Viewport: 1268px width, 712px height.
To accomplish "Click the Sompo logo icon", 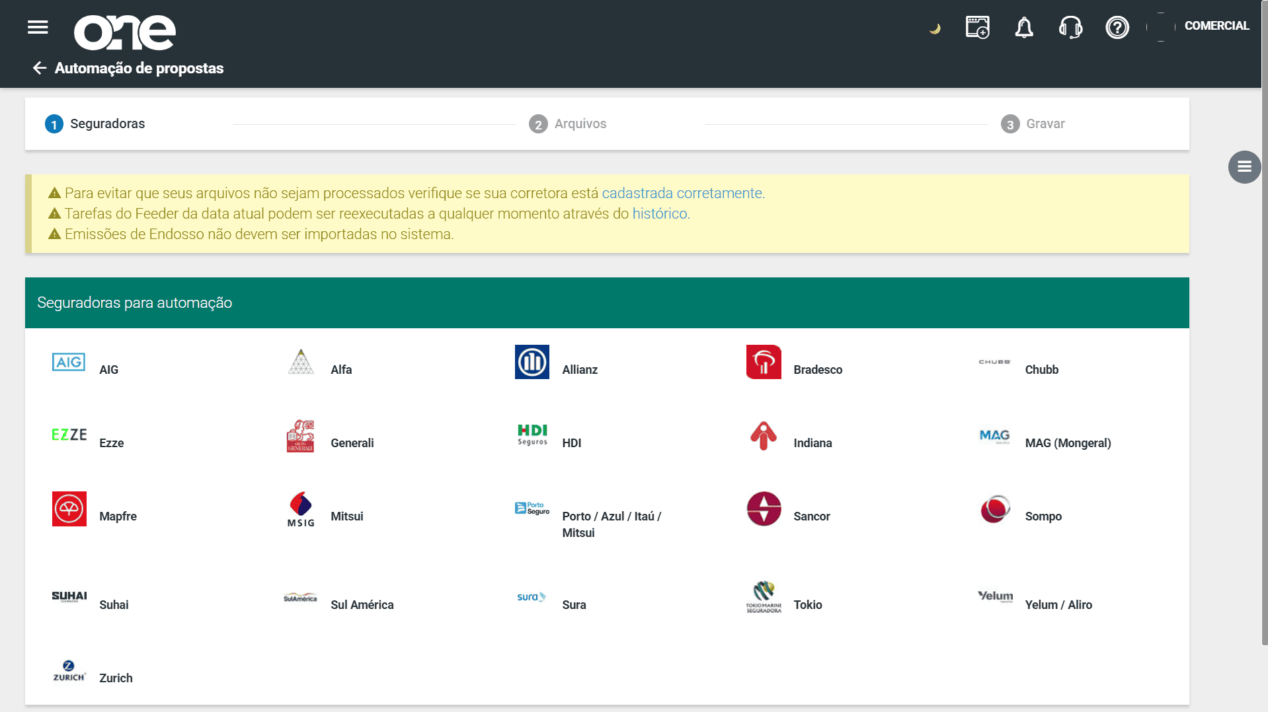I will pos(995,509).
